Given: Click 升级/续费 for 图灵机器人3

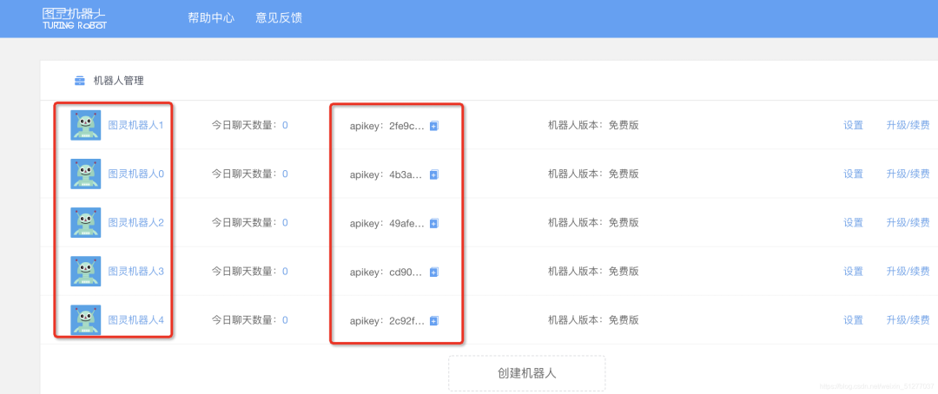Looking at the screenshot, I should coord(908,272).
